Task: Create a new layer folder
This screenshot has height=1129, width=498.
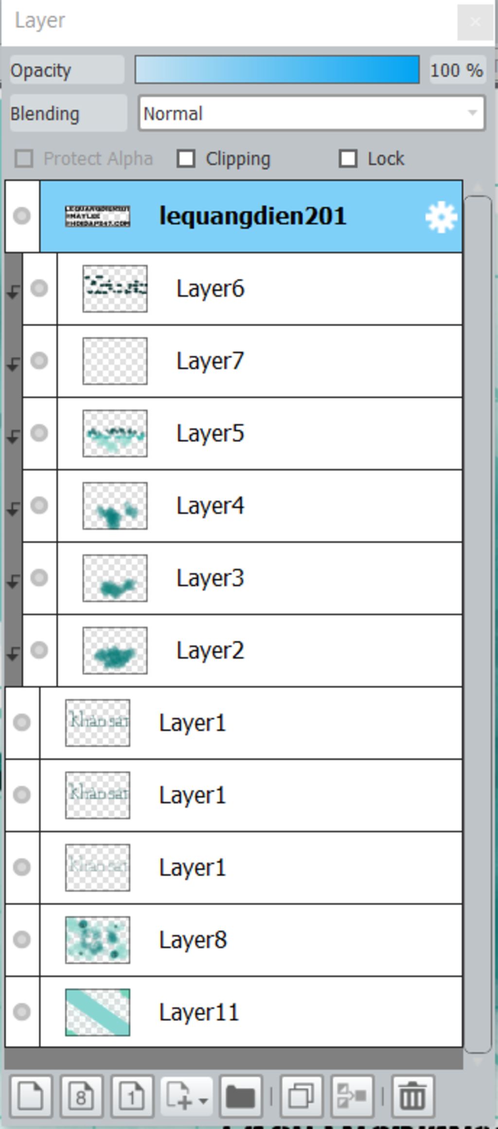Action: coord(240,1096)
